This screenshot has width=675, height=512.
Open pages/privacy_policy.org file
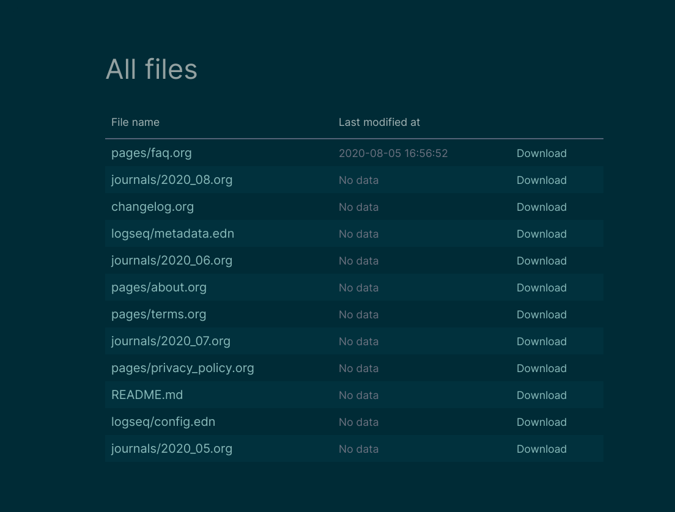[182, 368]
